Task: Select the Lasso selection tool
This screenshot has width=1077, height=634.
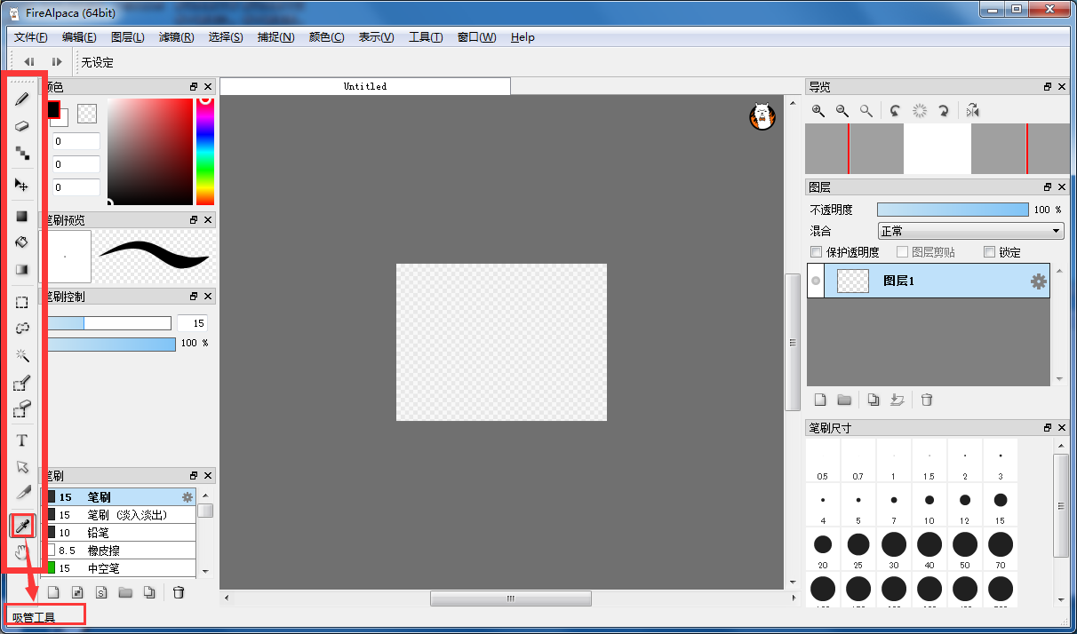Action: [20, 328]
